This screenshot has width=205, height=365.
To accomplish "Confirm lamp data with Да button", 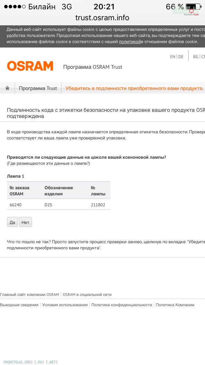I will 12,222.
